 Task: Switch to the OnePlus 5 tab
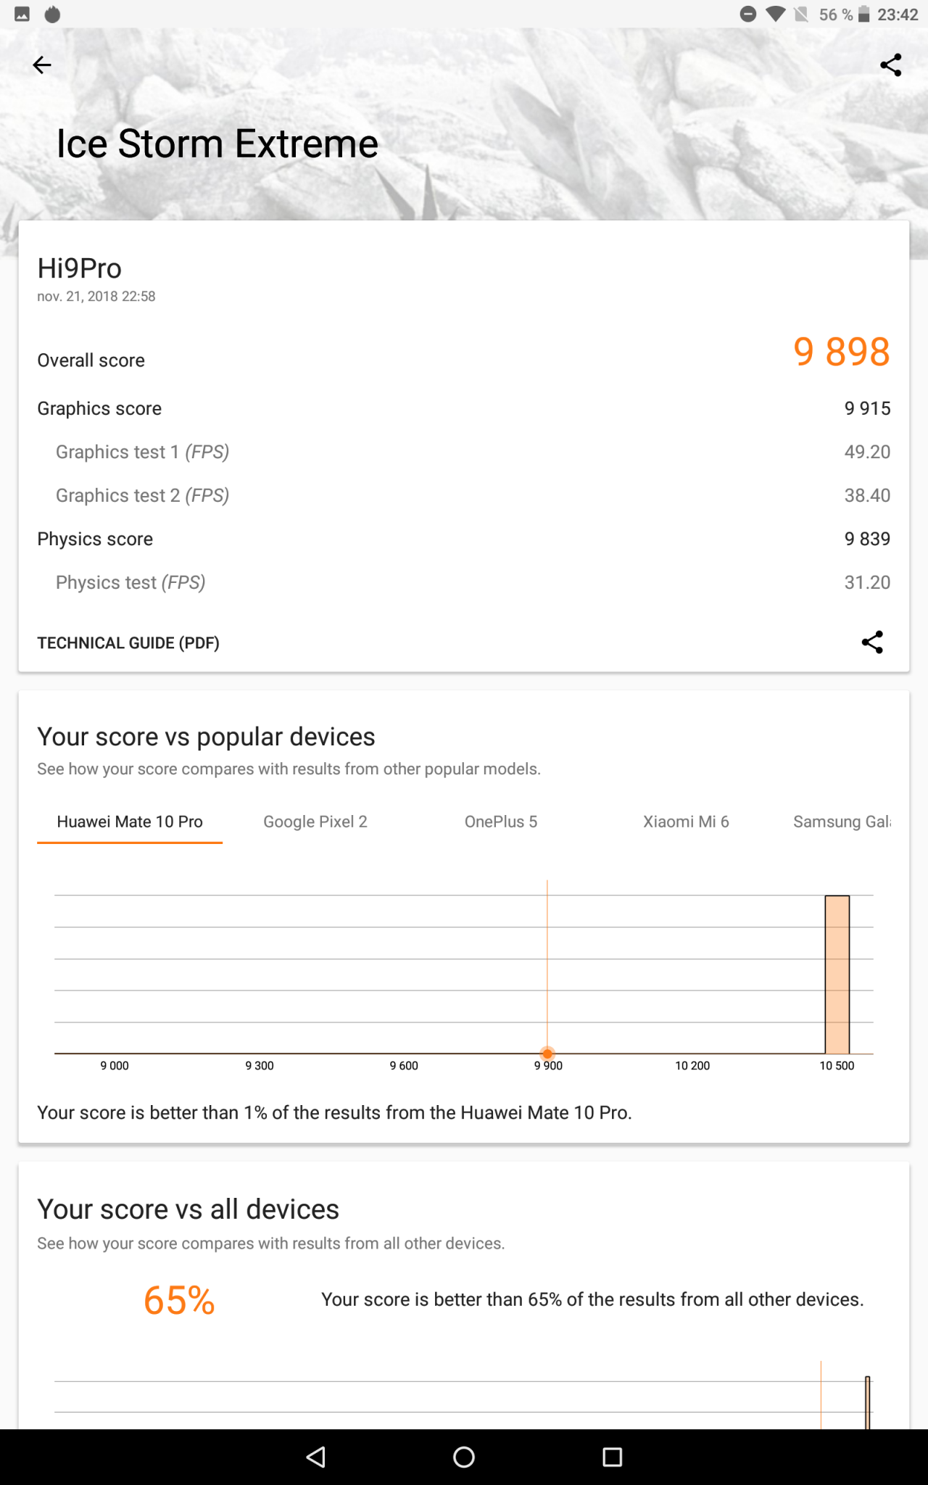[501, 822]
